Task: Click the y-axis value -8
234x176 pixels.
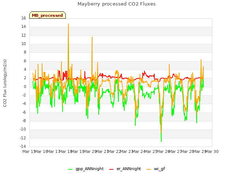Action: pyautogui.click(x=24, y=121)
